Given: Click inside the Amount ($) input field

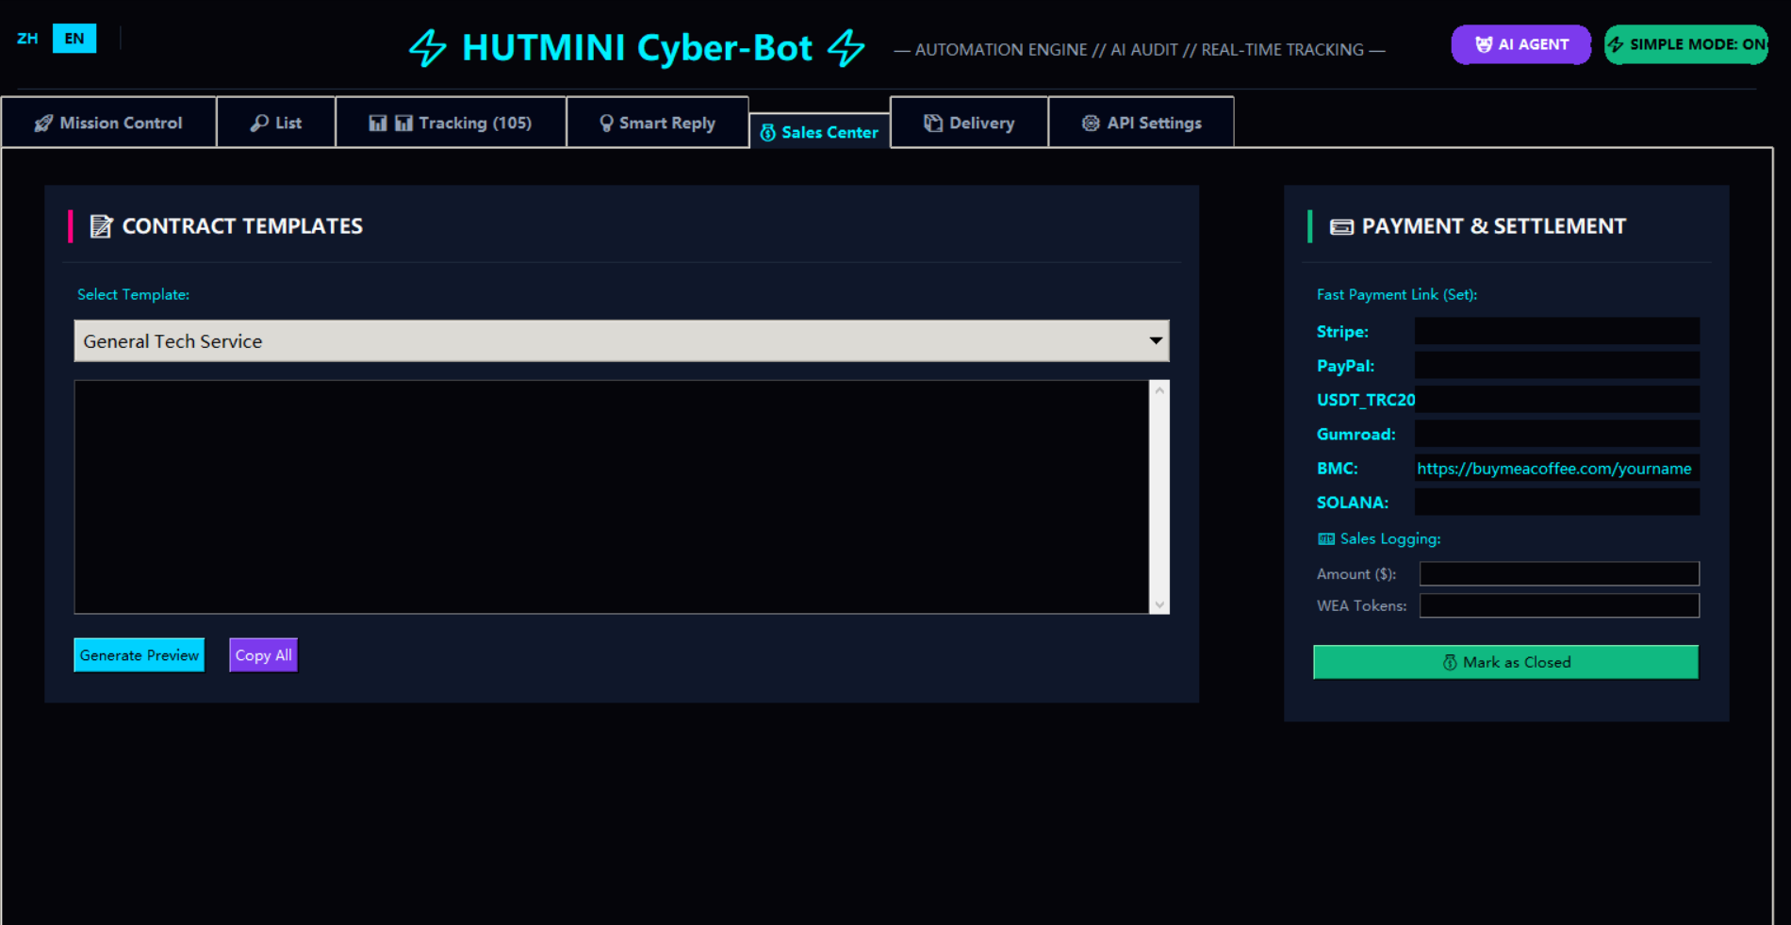Looking at the screenshot, I should (1558, 573).
